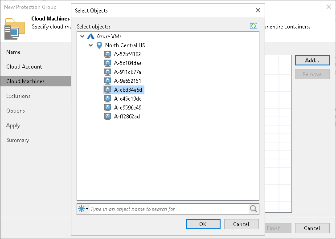The image size is (336, 239).
Task: Focus the object name search field
Action: (x=169, y=209)
